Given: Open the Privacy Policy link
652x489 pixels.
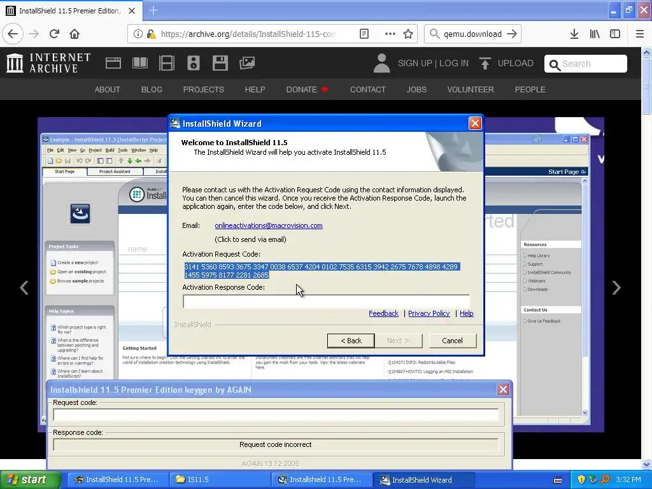Looking at the screenshot, I should [429, 313].
